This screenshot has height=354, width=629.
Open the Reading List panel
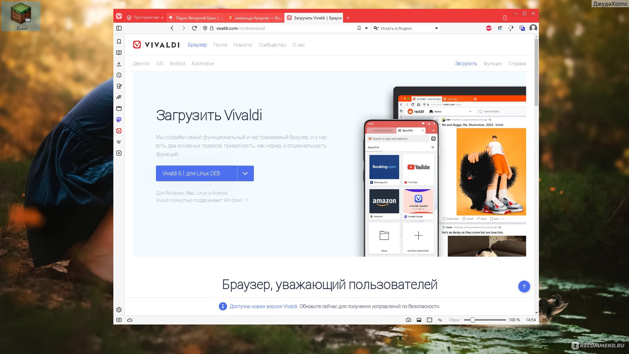point(119,53)
